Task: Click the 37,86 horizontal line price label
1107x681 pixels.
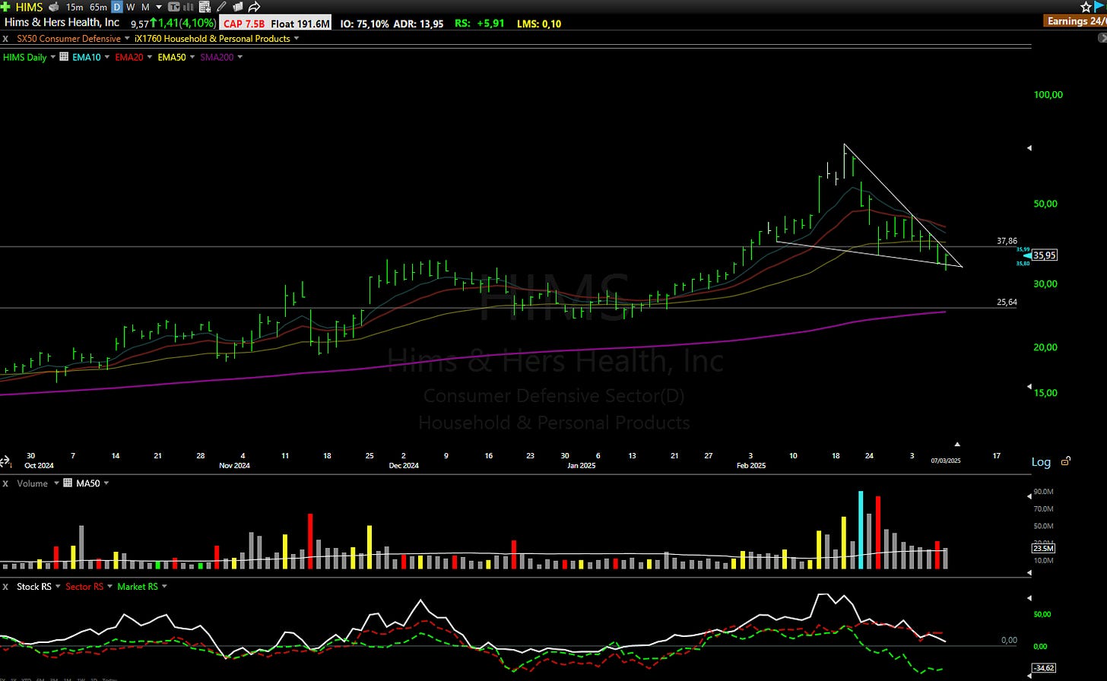Action: pos(1007,241)
